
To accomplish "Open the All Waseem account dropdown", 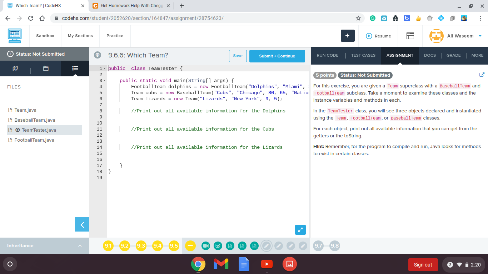I will tap(459, 36).
